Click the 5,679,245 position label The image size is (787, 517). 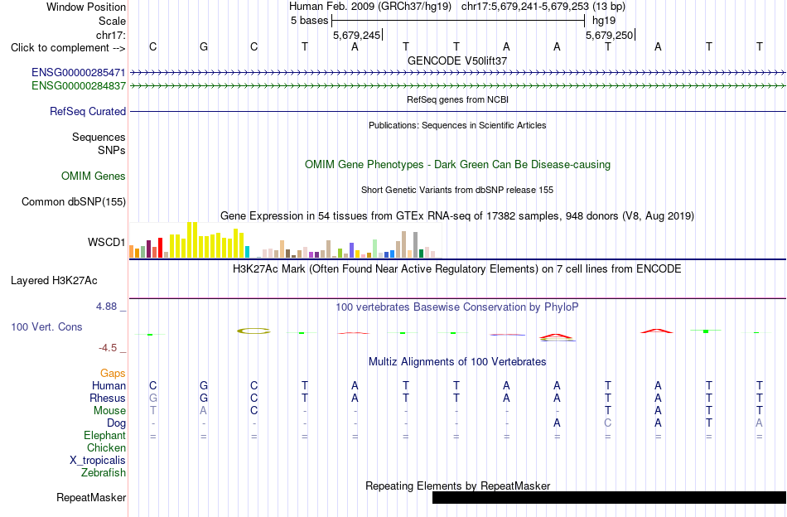coord(357,35)
